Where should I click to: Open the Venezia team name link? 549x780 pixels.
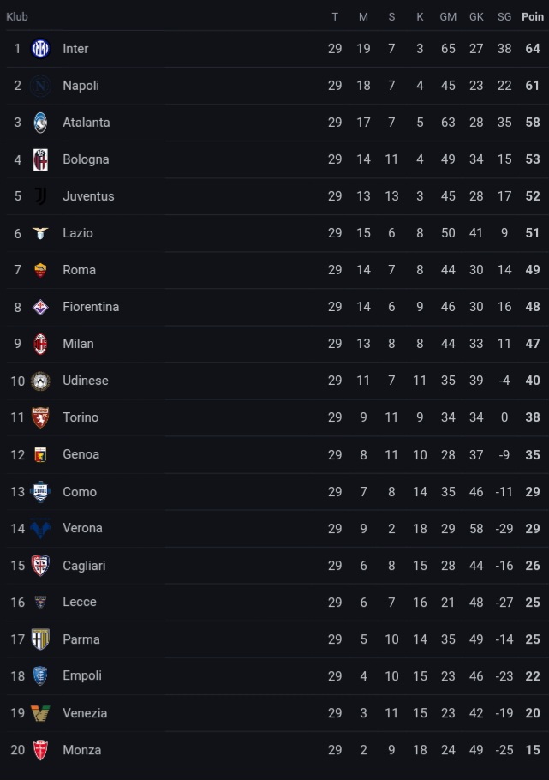pyautogui.click(x=85, y=713)
